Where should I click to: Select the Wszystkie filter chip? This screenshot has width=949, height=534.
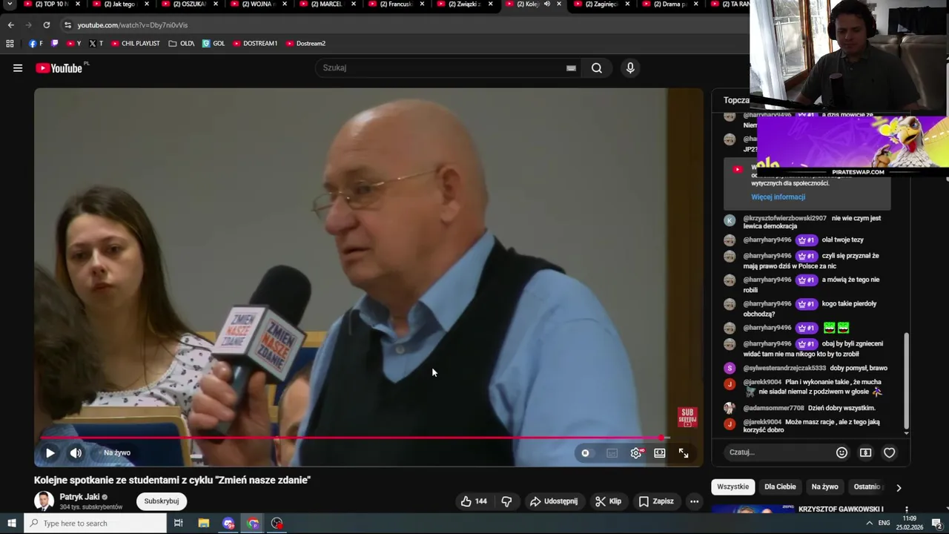733,487
